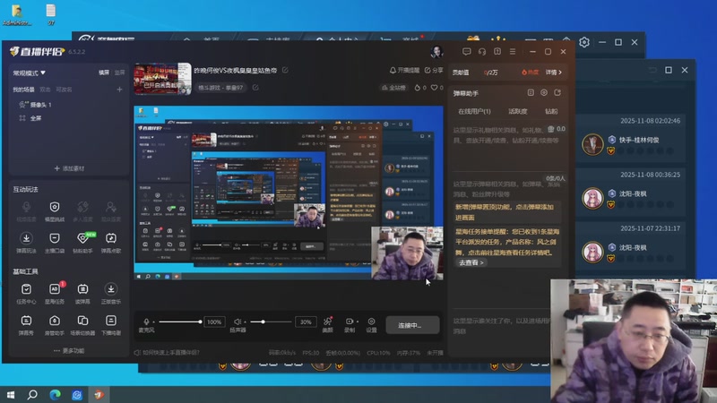Open the 全站榜 ranking button
Image resolution: width=717 pixels, height=403 pixels.
coord(393,87)
